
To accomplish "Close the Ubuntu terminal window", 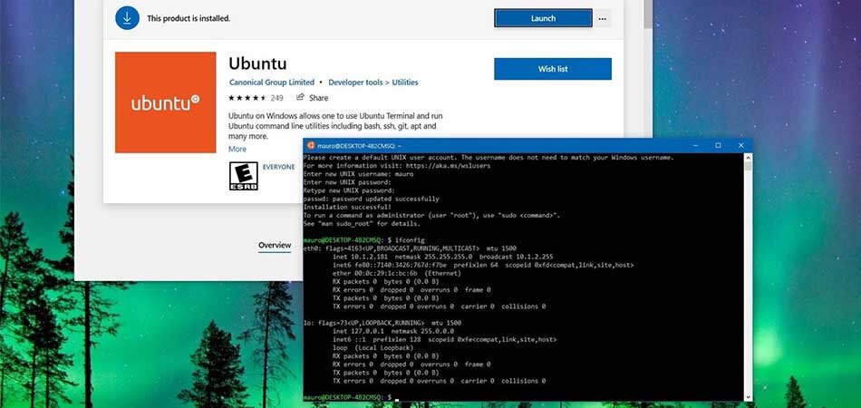I will tap(740, 145).
